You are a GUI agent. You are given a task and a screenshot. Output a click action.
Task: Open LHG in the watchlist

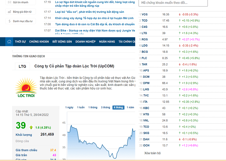[146, 89]
